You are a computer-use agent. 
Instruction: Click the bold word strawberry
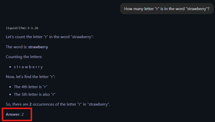click(38, 47)
